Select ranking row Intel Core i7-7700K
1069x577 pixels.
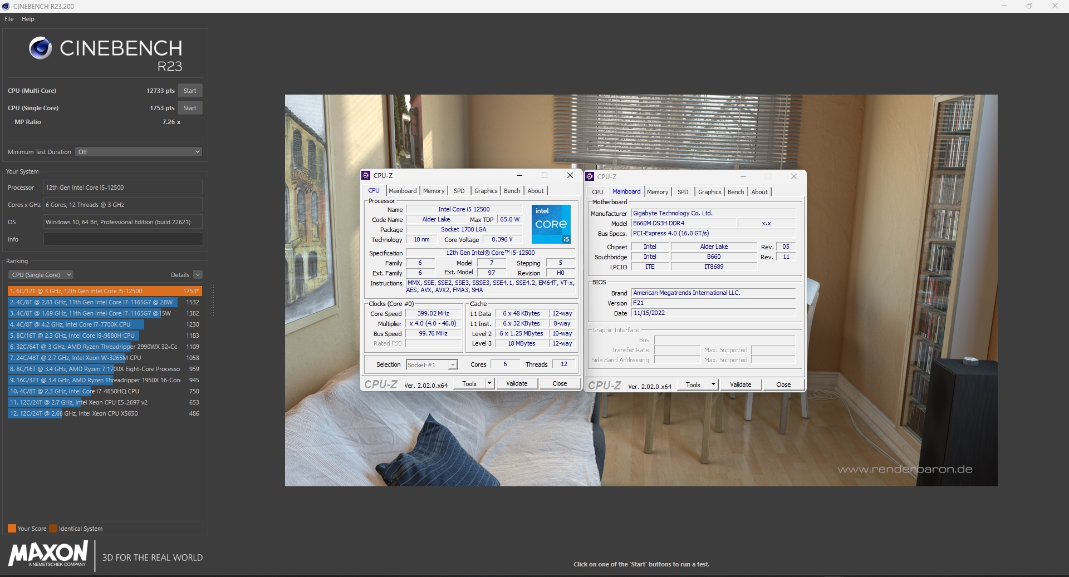pos(105,324)
